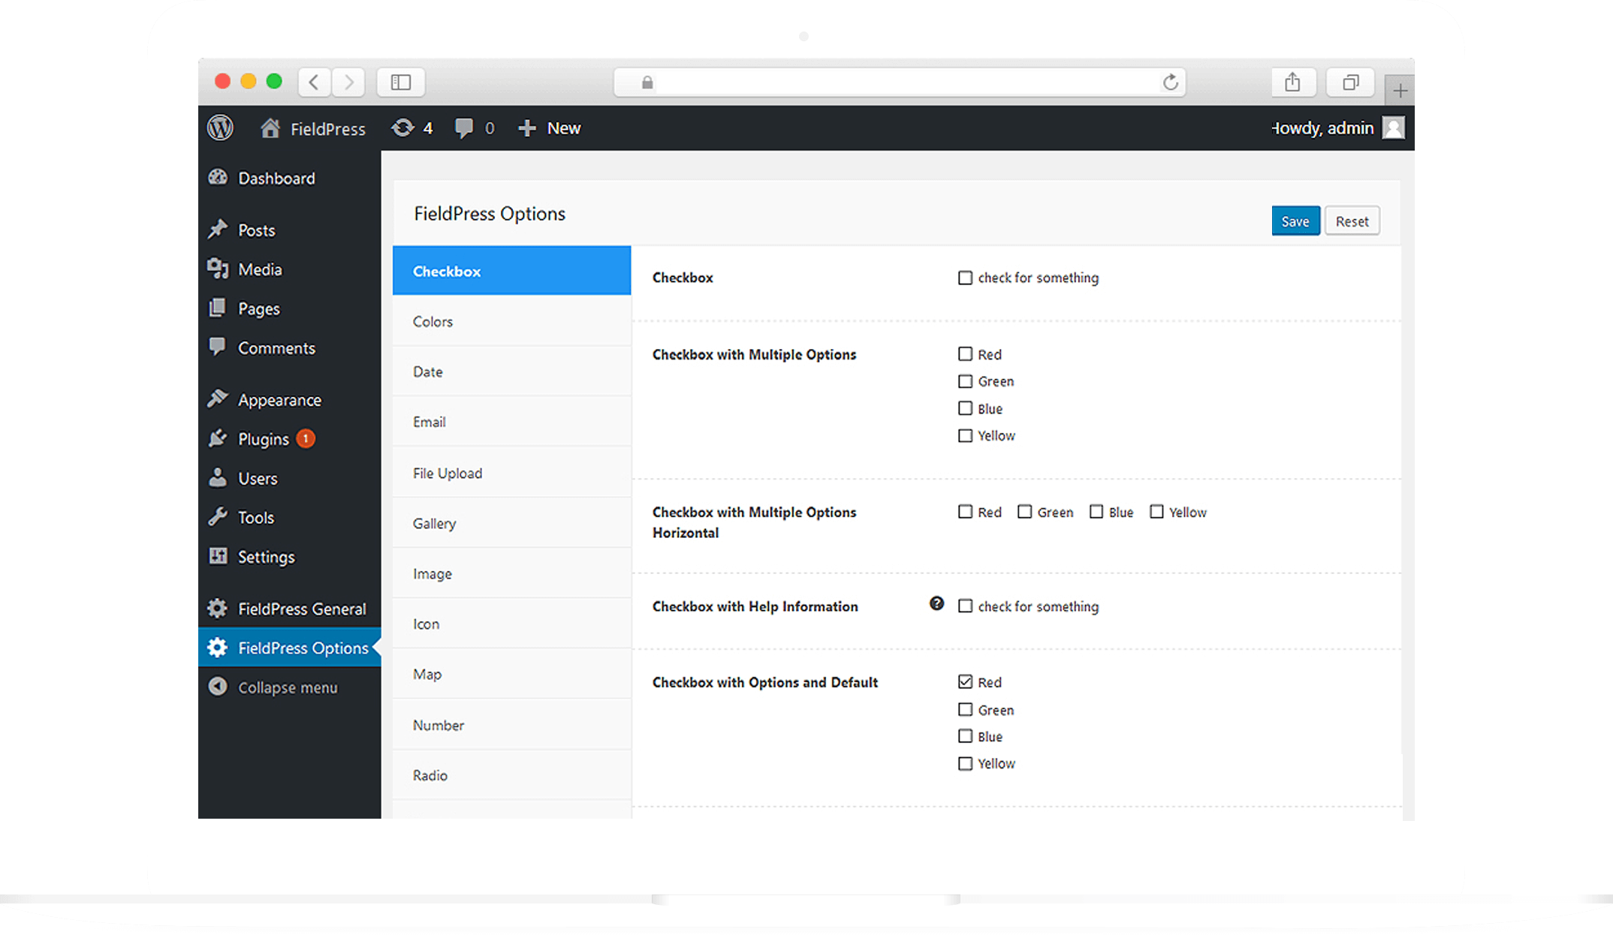Click Howdy, admin link
The height and width of the screenshot is (935, 1613).
tap(1322, 128)
